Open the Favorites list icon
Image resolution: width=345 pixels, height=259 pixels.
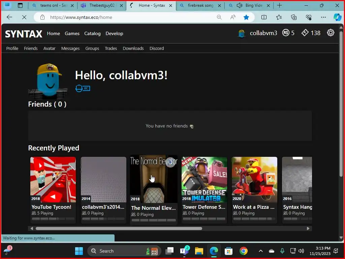279,17
